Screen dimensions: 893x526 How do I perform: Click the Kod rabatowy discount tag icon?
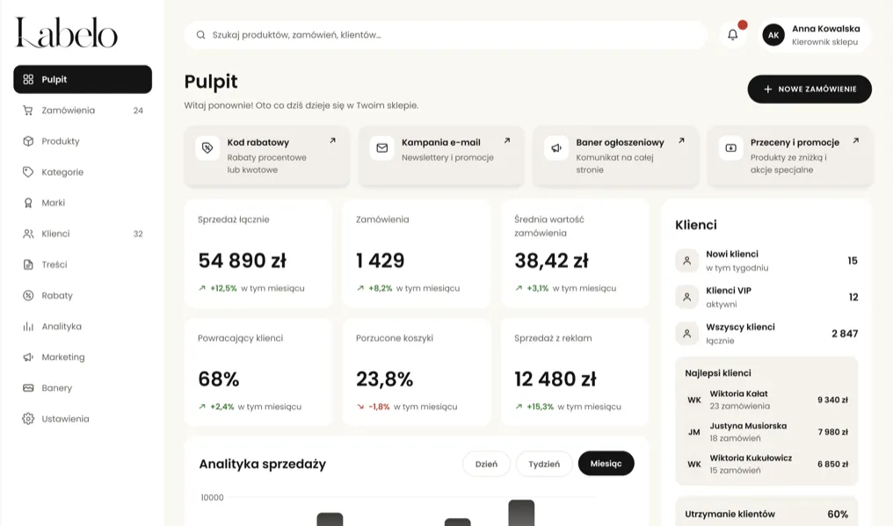coord(207,148)
